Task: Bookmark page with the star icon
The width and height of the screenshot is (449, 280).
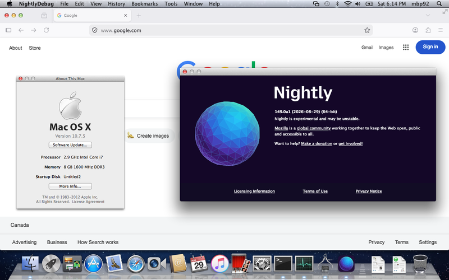Action: pos(367,30)
